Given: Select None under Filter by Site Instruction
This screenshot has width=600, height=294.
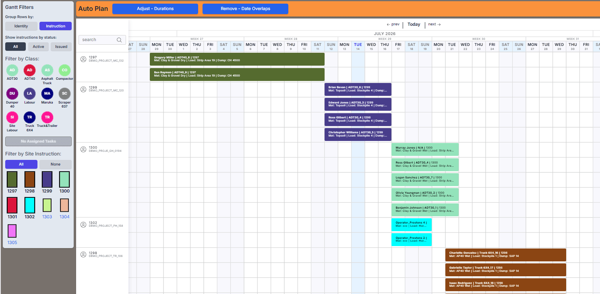Looking at the screenshot, I should tap(56, 164).
